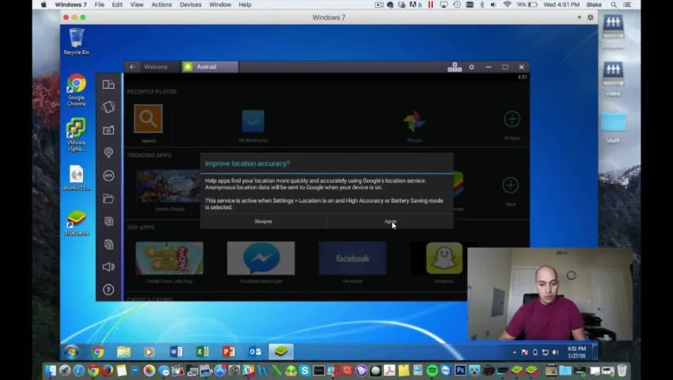Screen dimensions: 673x380
Task: Open the sidebar set location pin icon
Action: 108,153
